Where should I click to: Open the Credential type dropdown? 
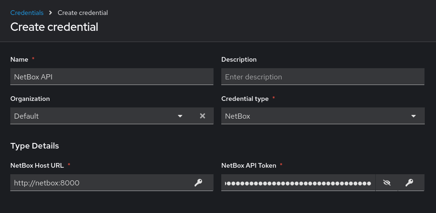point(323,116)
